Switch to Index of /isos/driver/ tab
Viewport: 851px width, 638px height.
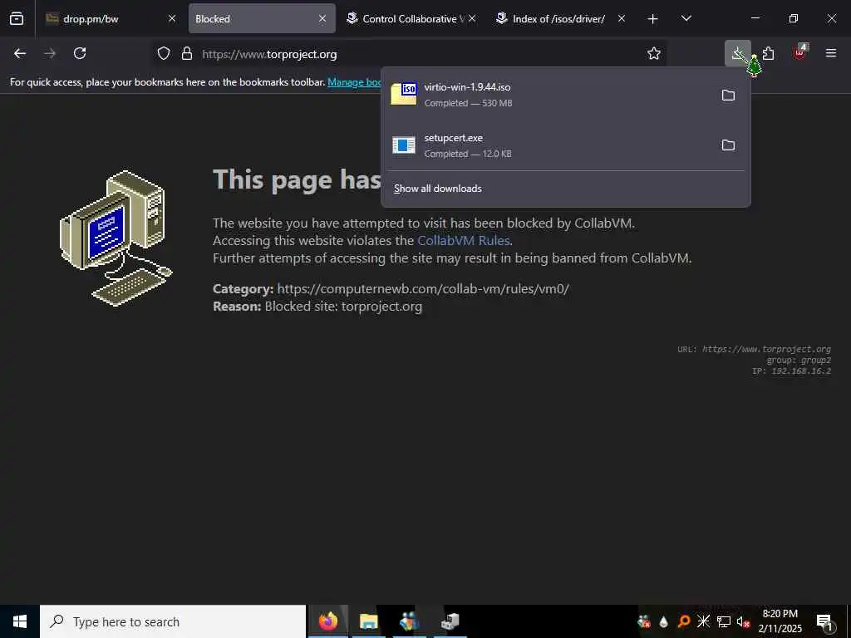[x=561, y=18]
